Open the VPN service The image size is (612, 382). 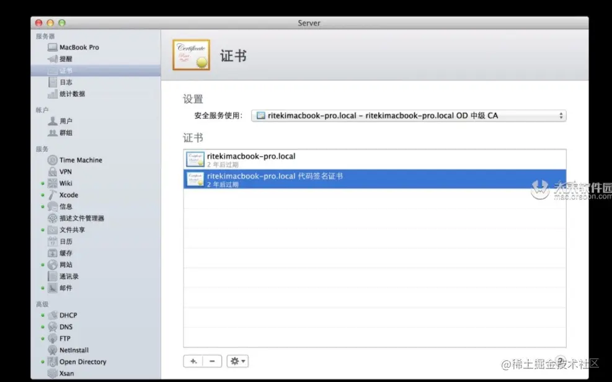pos(60,172)
